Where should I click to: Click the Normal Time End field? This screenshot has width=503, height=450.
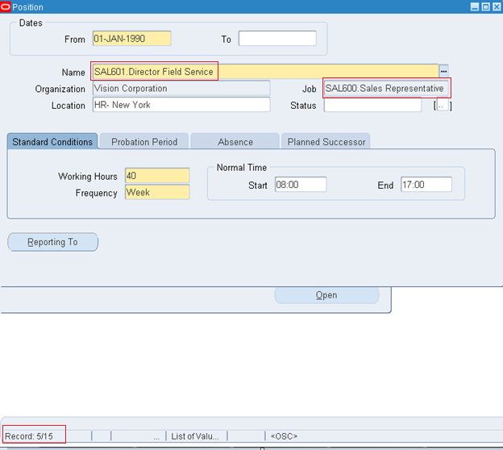point(425,185)
